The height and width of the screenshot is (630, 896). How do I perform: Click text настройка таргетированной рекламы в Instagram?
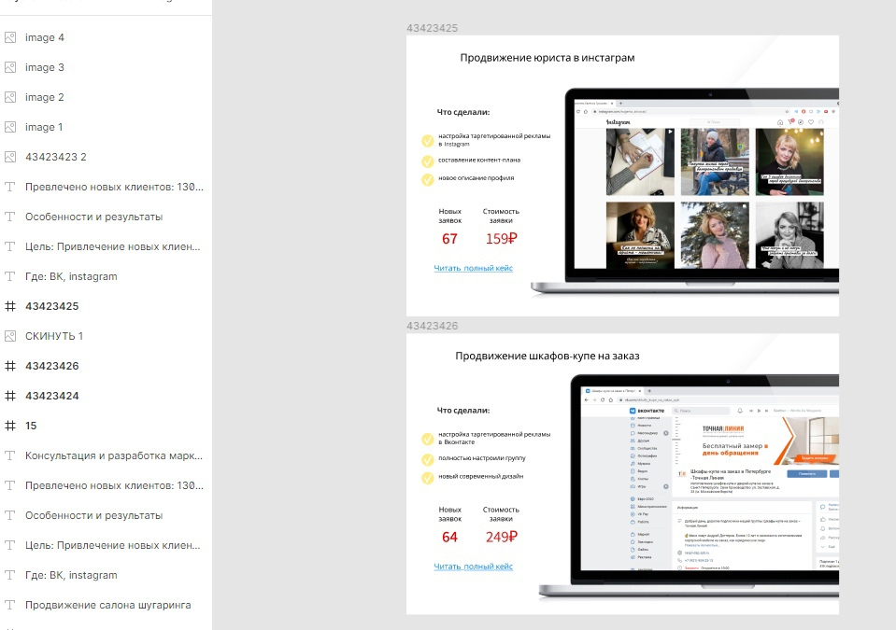tap(494, 140)
